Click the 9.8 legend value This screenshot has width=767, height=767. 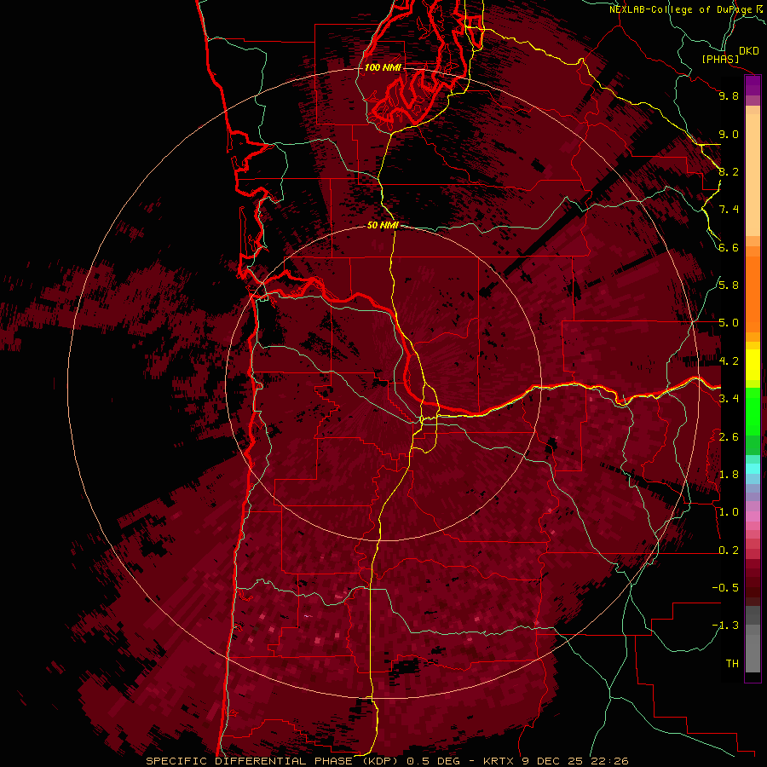729,95
